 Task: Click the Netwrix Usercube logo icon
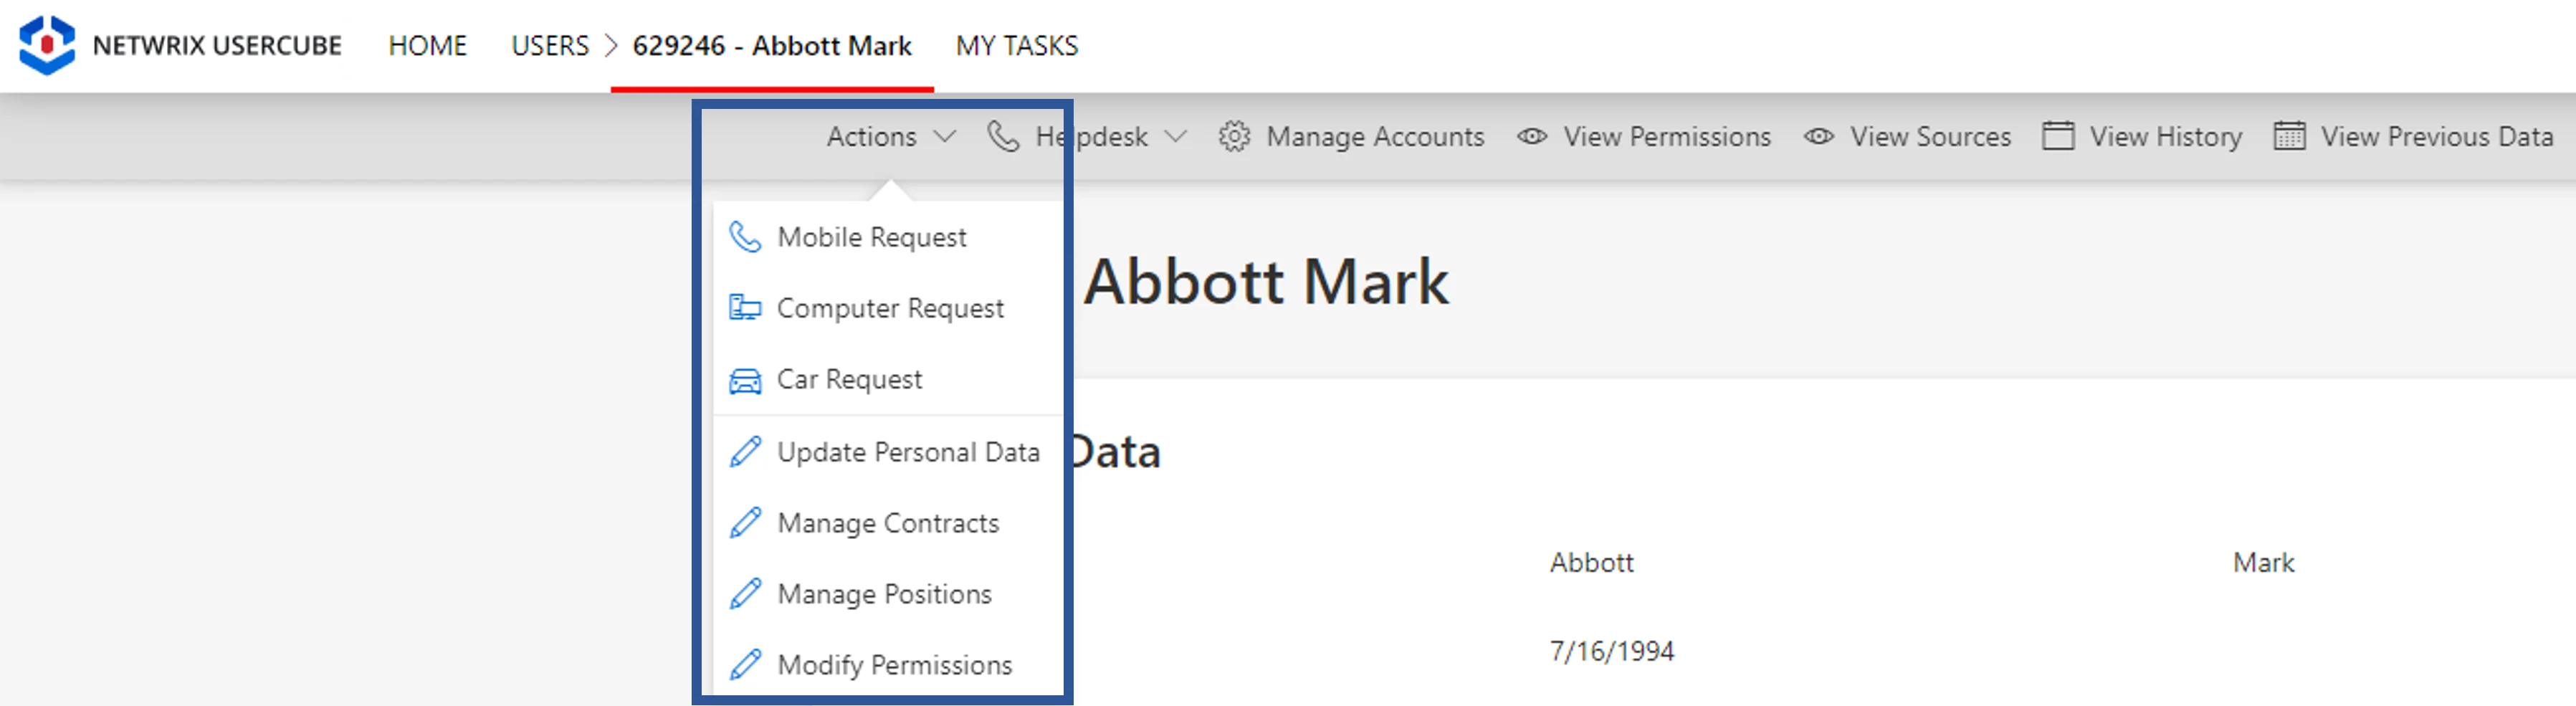coord(47,45)
